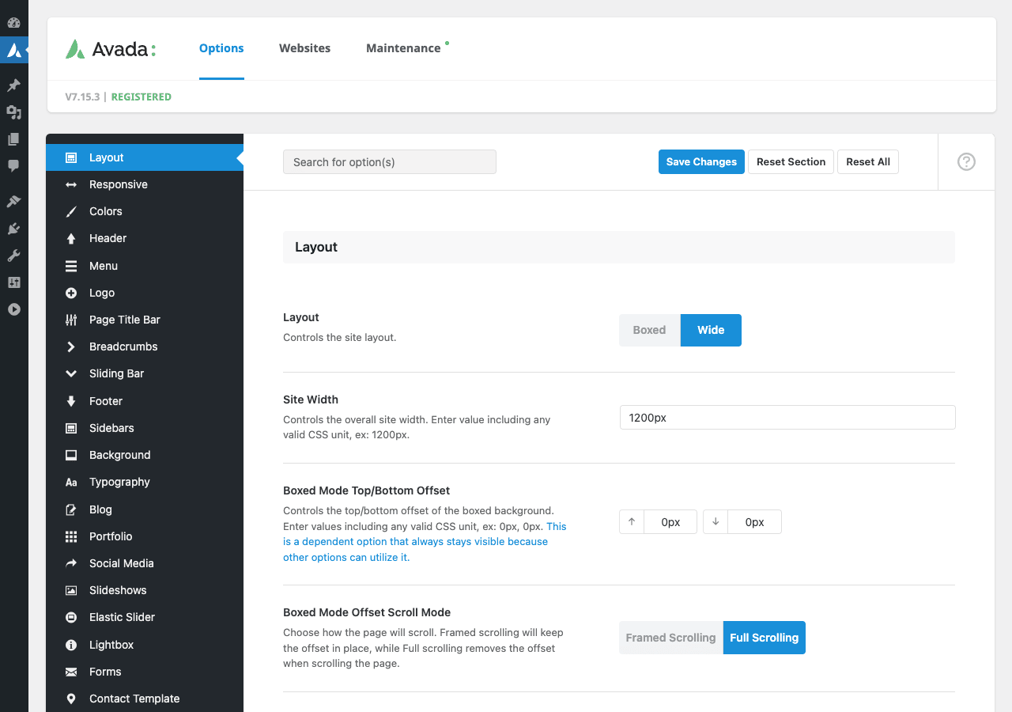
Task: Click the Save Changes button
Action: [x=701, y=161]
